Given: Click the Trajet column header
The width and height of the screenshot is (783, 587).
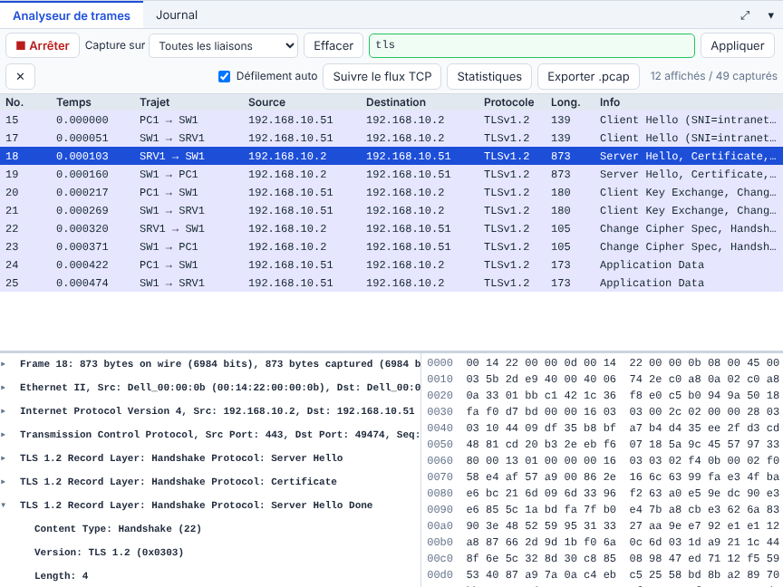Looking at the screenshot, I should point(154,102).
